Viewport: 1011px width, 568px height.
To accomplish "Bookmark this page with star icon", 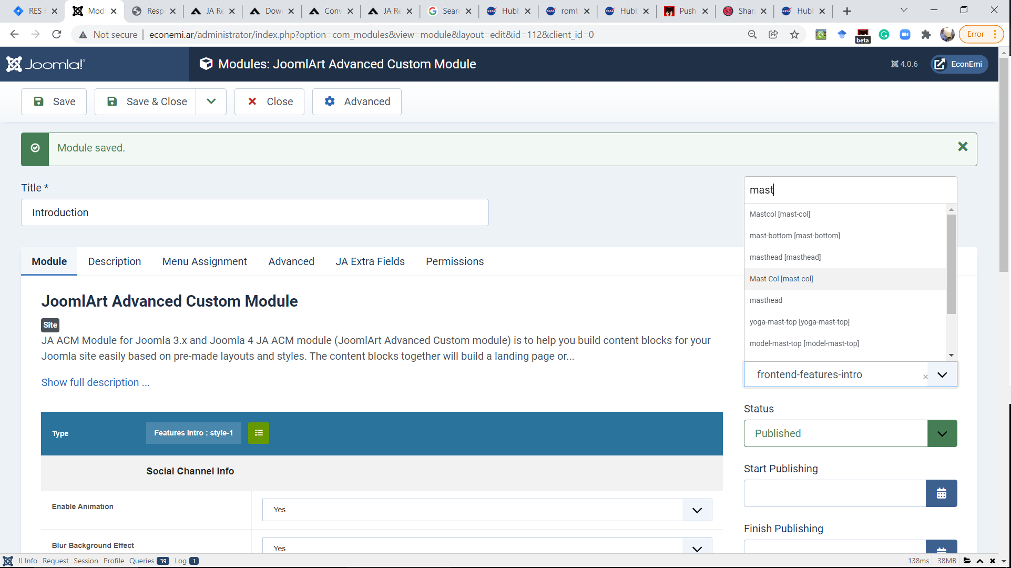I will click(794, 35).
